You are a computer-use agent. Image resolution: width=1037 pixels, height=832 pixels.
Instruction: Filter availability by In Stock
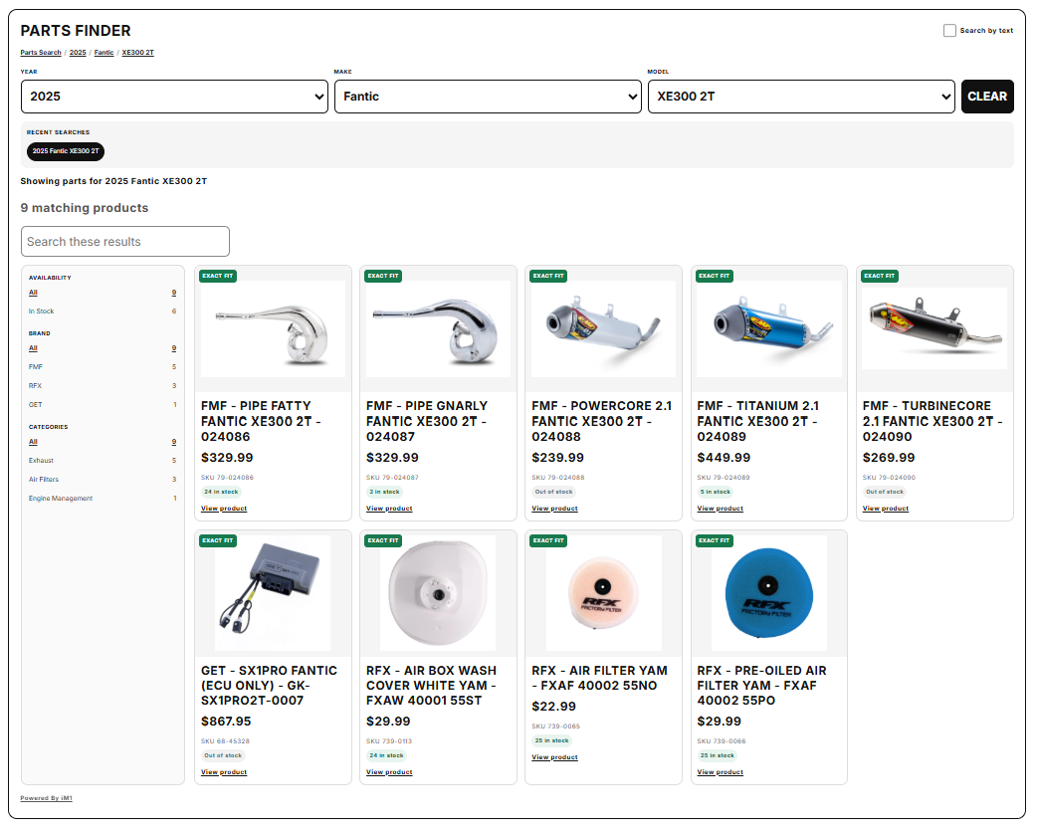coord(103,311)
